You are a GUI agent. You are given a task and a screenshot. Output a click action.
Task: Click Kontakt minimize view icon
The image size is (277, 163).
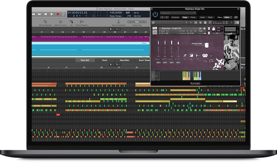210,22
